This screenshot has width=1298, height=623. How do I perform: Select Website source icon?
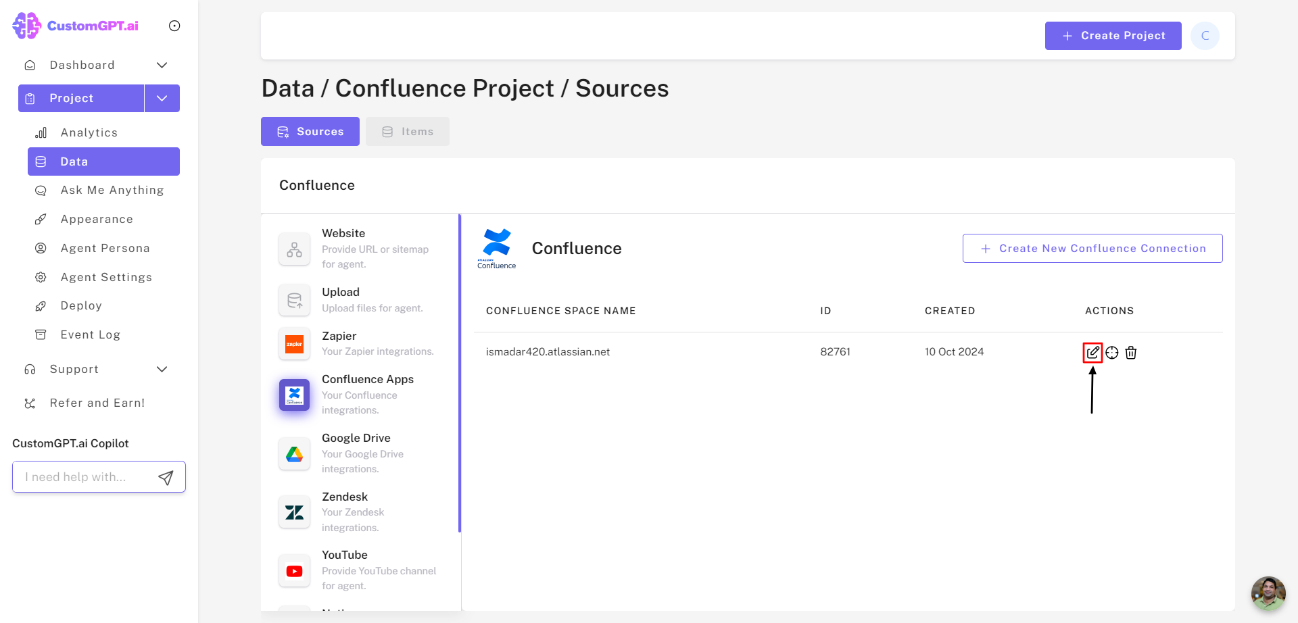tap(295, 249)
